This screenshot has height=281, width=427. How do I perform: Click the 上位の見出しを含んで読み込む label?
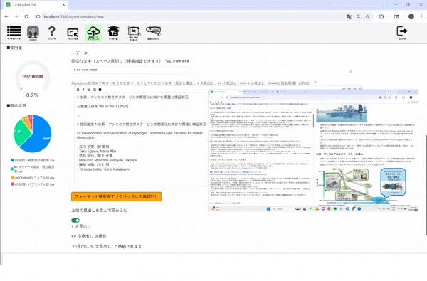click(99, 210)
